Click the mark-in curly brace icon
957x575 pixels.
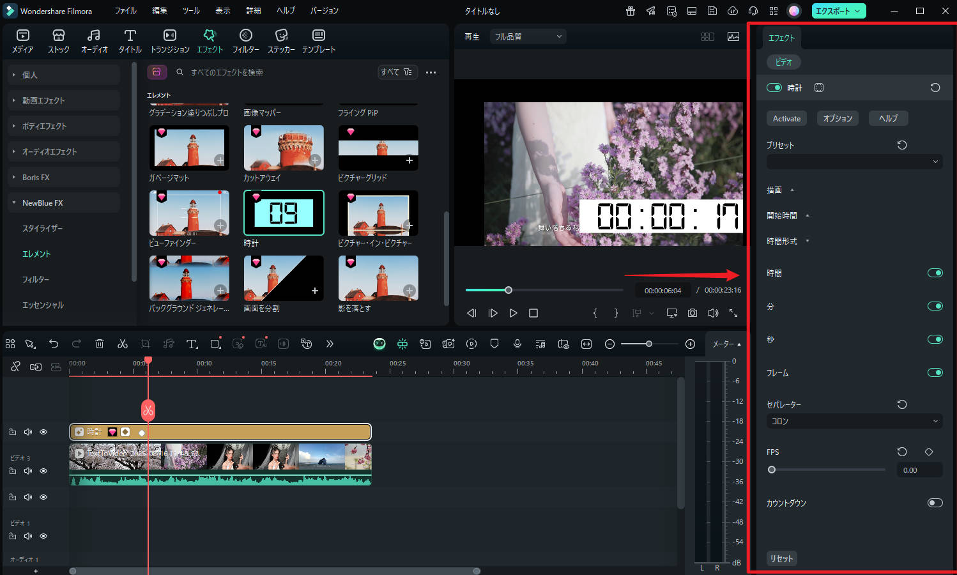click(x=595, y=313)
